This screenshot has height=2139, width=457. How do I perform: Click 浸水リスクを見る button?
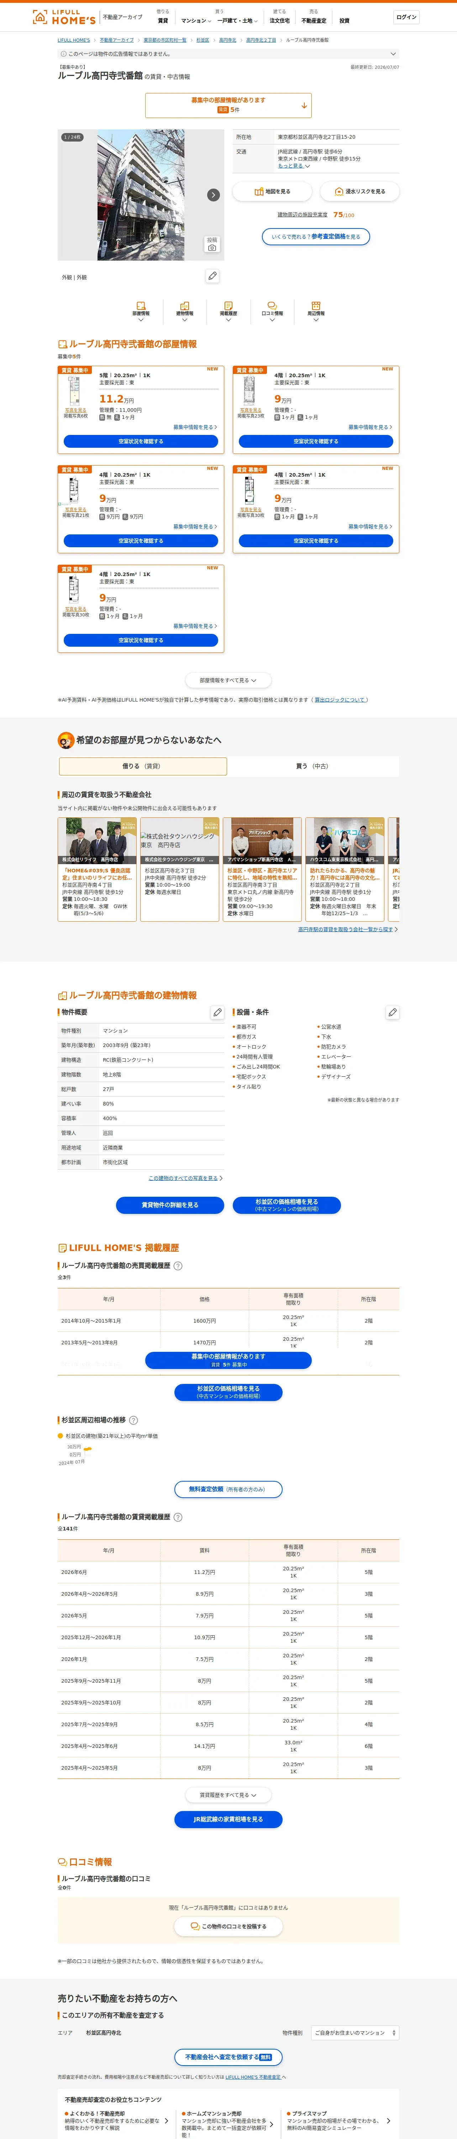[359, 192]
